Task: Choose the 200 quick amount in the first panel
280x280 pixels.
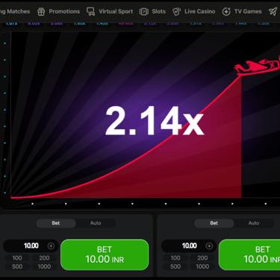Action: coord(44,258)
